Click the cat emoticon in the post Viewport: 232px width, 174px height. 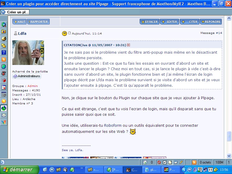pos(133,132)
